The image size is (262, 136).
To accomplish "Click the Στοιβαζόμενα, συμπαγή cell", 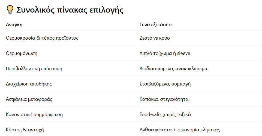I will [165, 84].
